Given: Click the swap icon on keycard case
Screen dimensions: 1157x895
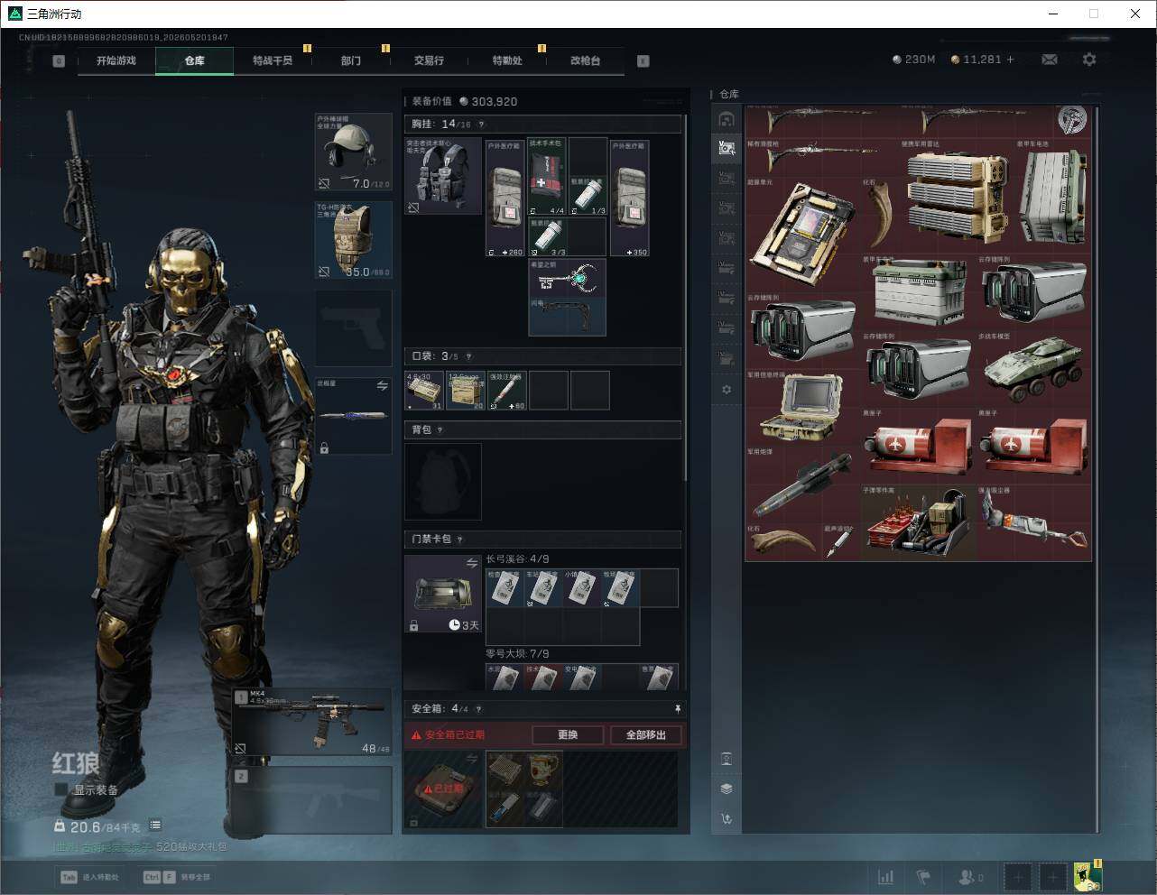Looking at the screenshot, I should [x=472, y=563].
